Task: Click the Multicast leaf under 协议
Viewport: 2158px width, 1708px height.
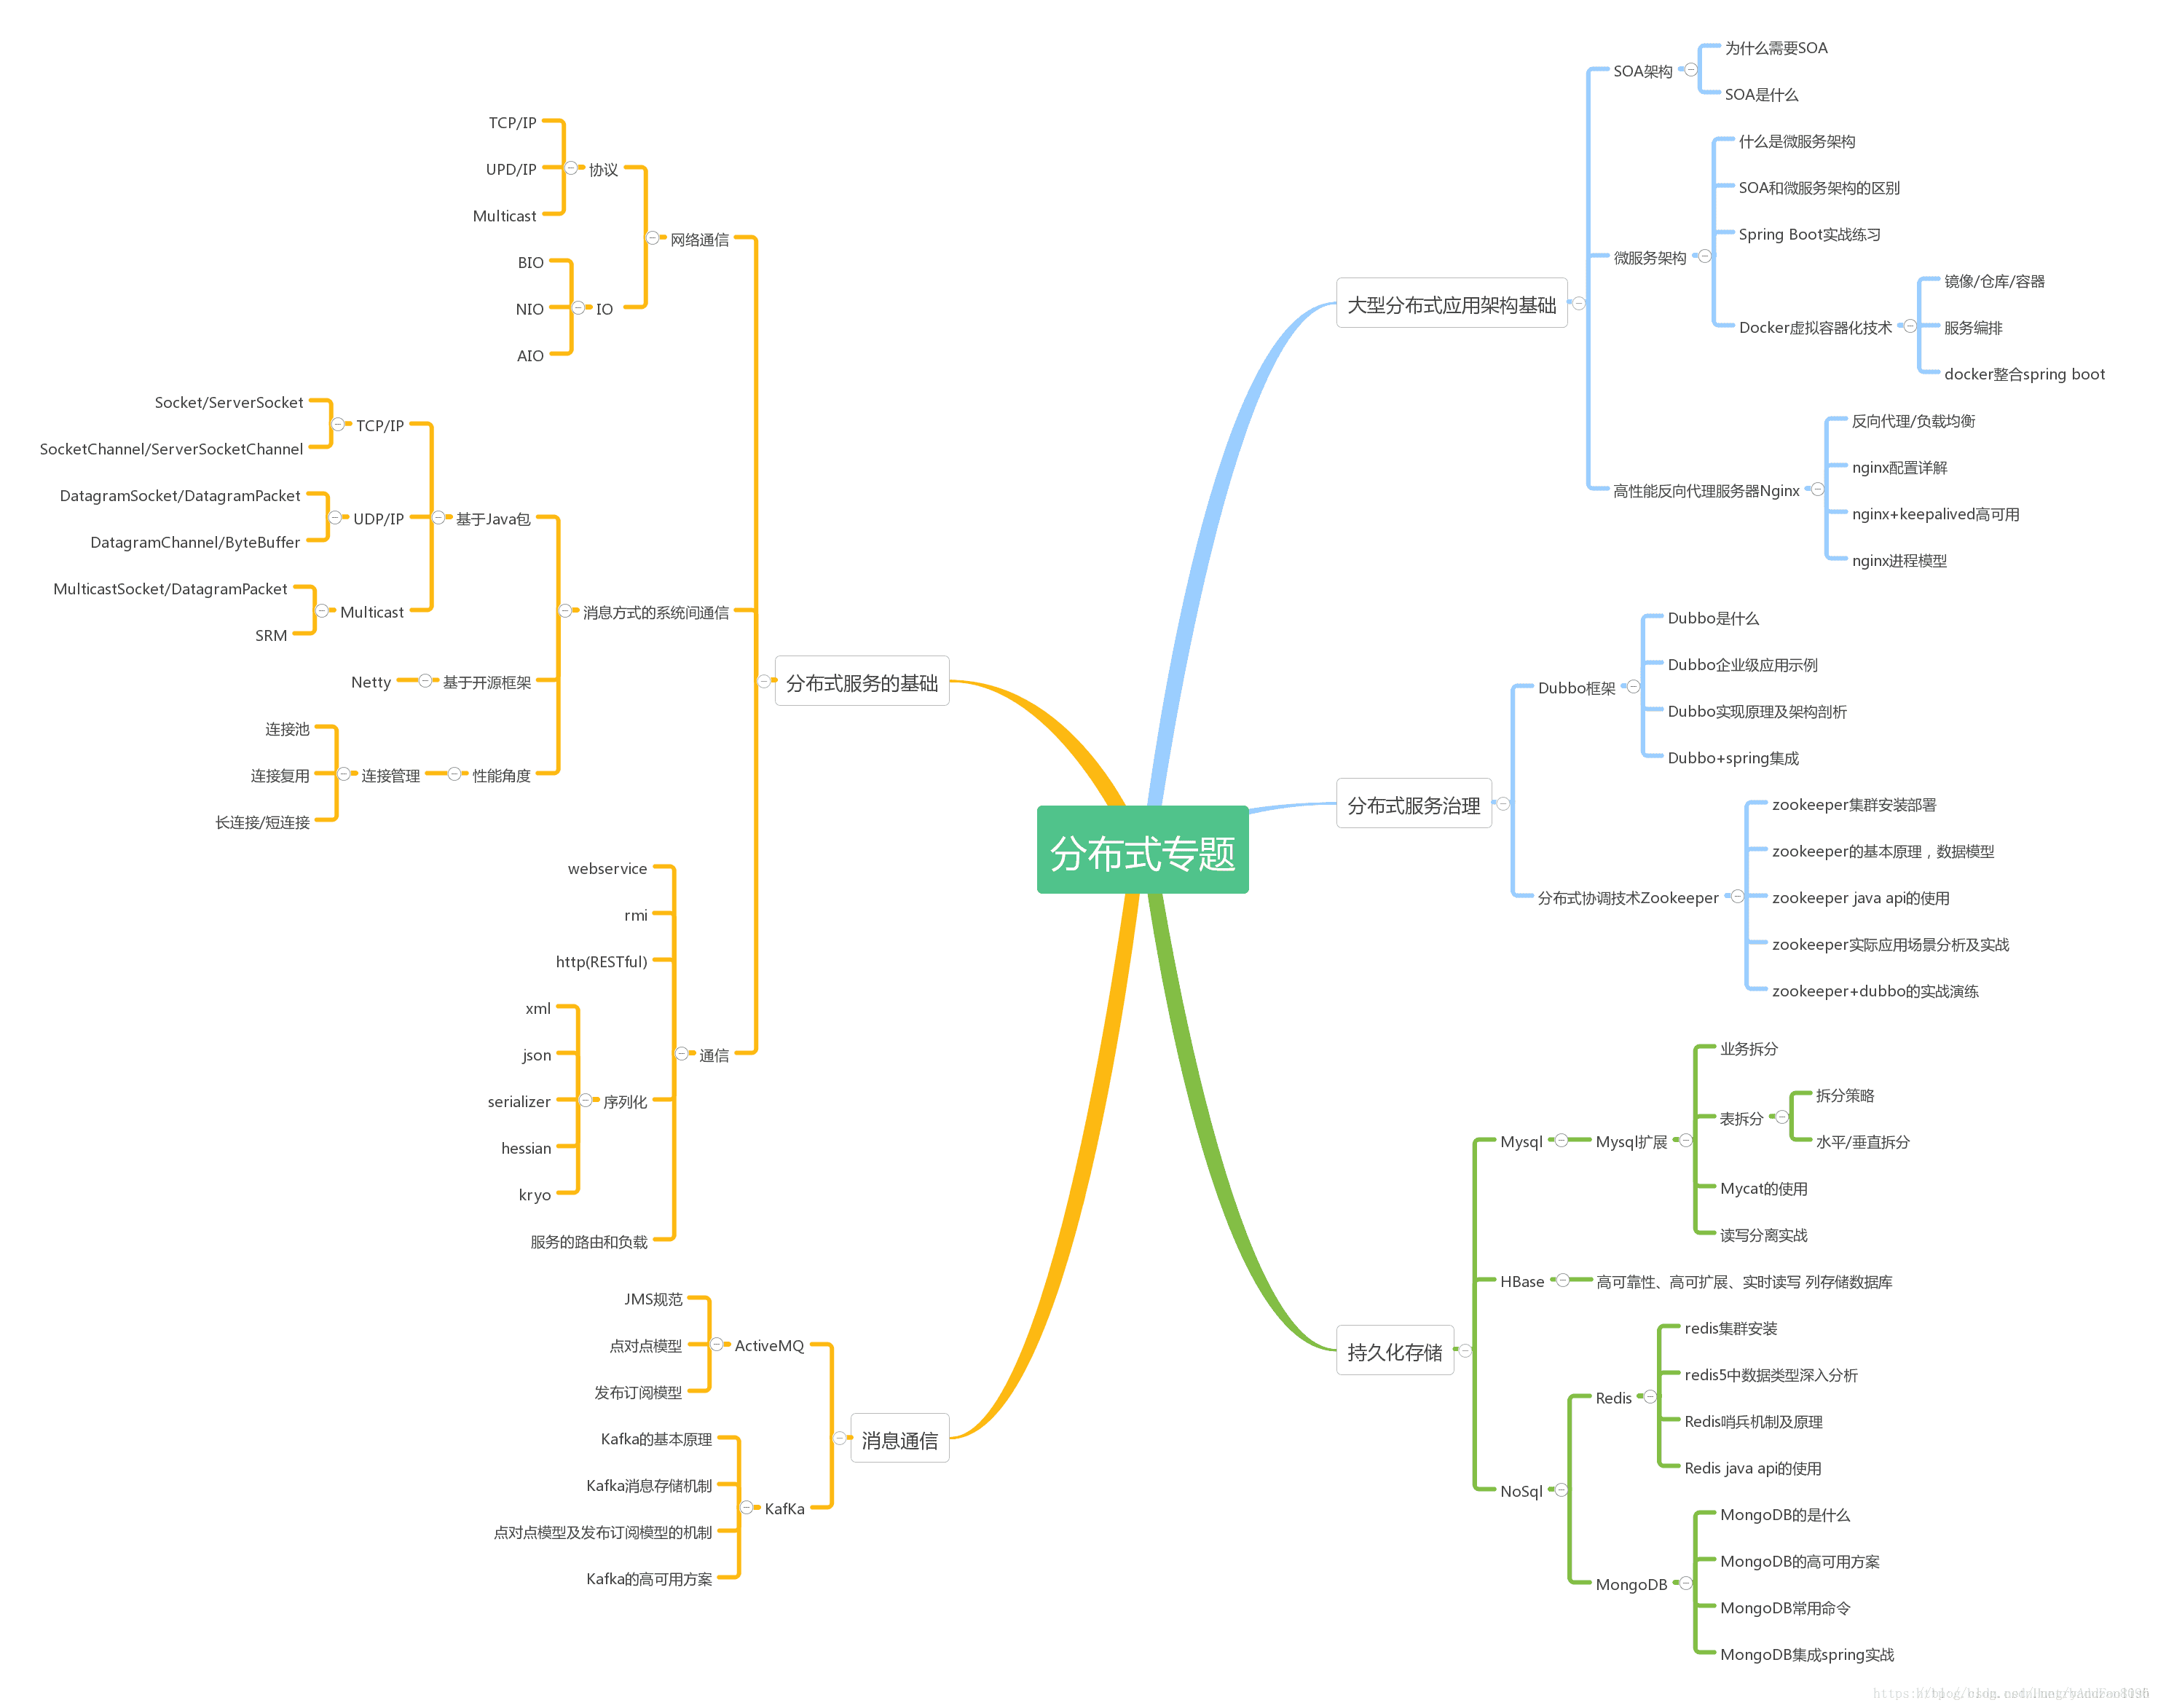Action: (504, 215)
